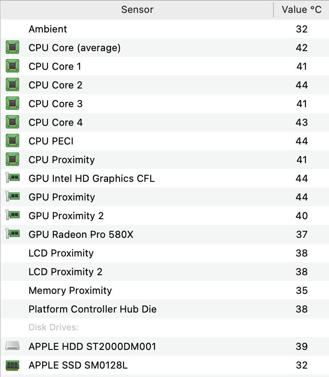This screenshot has width=329, height=377.
Task: Click the CPU Core 1 chip icon
Action: (12, 66)
